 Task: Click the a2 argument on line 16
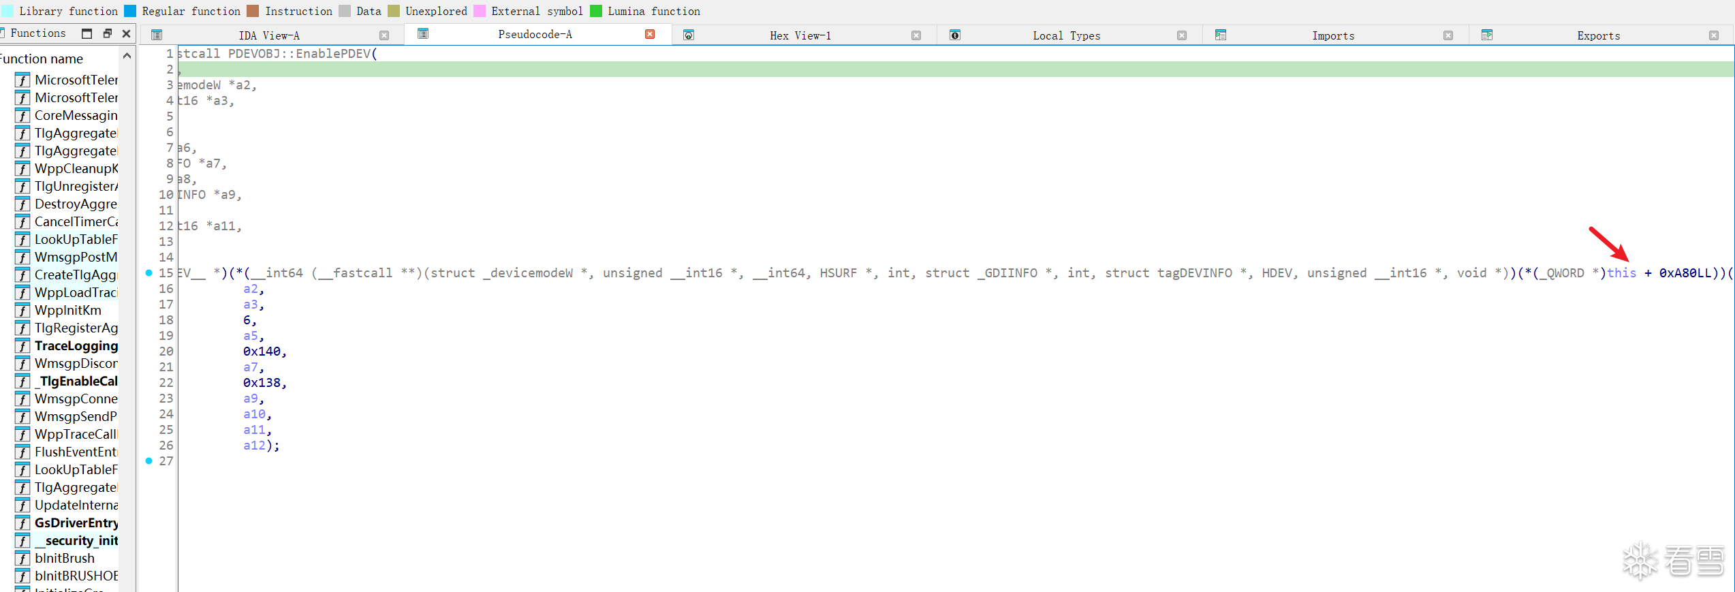tap(251, 289)
